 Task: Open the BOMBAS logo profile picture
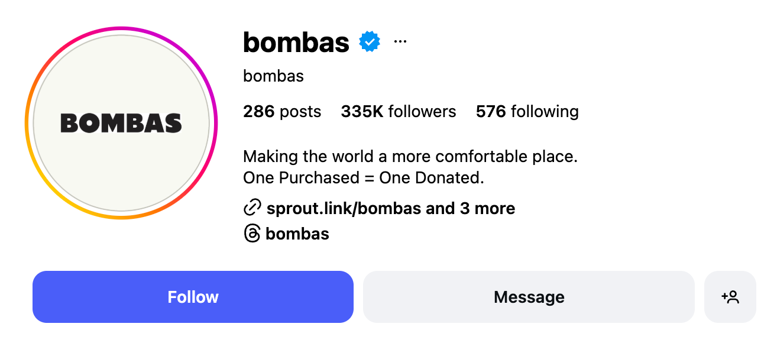coord(120,122)
